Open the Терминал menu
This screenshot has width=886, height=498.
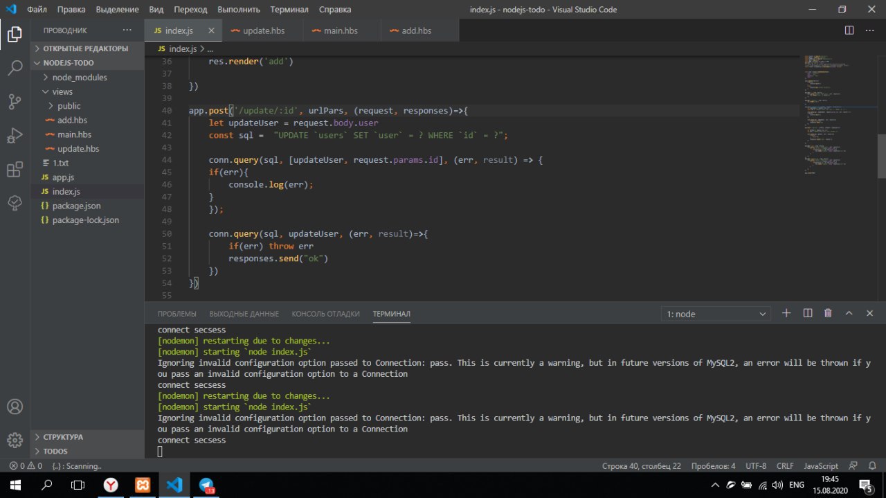click(290, 10)
